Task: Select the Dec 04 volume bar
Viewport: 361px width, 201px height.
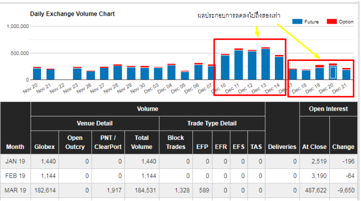Action: pos(171,72)
